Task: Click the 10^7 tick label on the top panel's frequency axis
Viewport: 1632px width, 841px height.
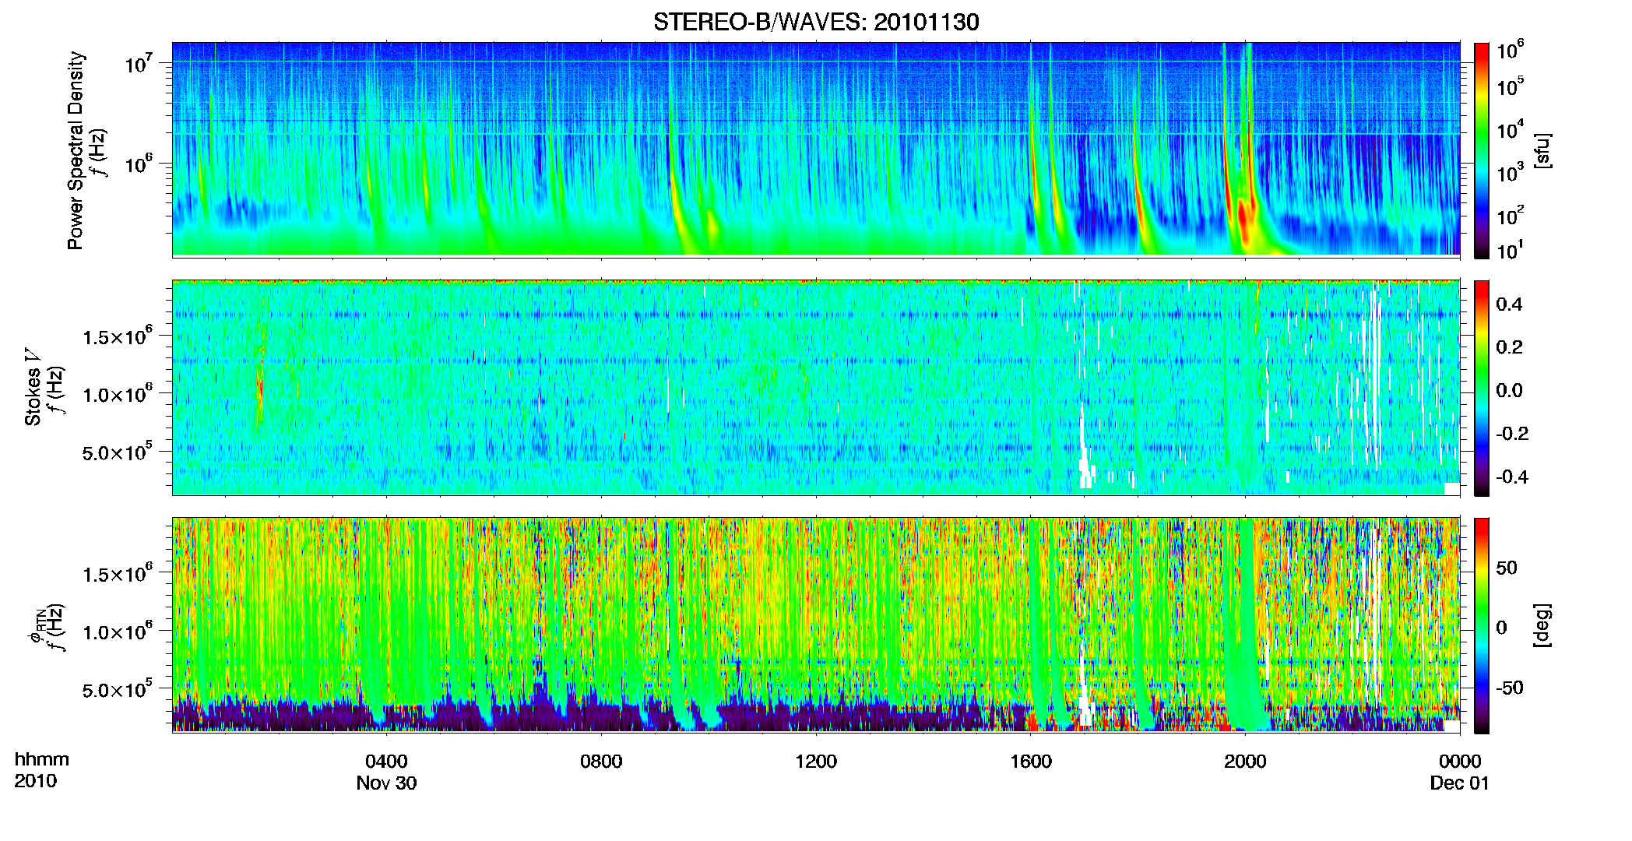Action: tap(139, 64)
